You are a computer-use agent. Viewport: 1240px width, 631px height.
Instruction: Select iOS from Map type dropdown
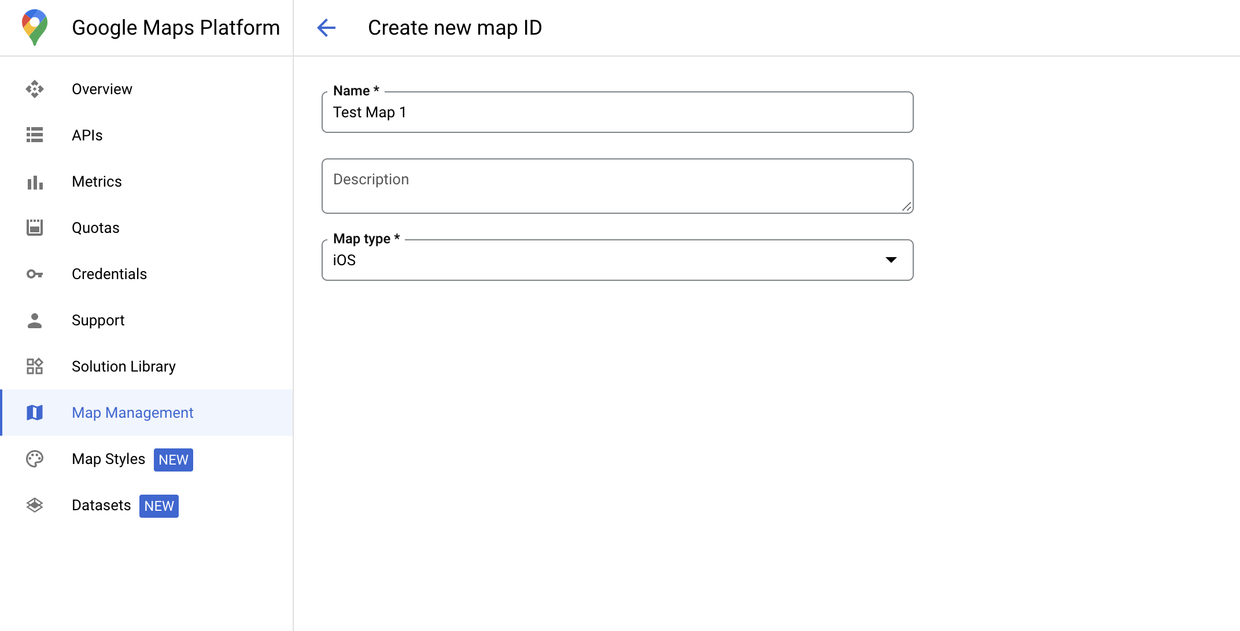(618, 260)
